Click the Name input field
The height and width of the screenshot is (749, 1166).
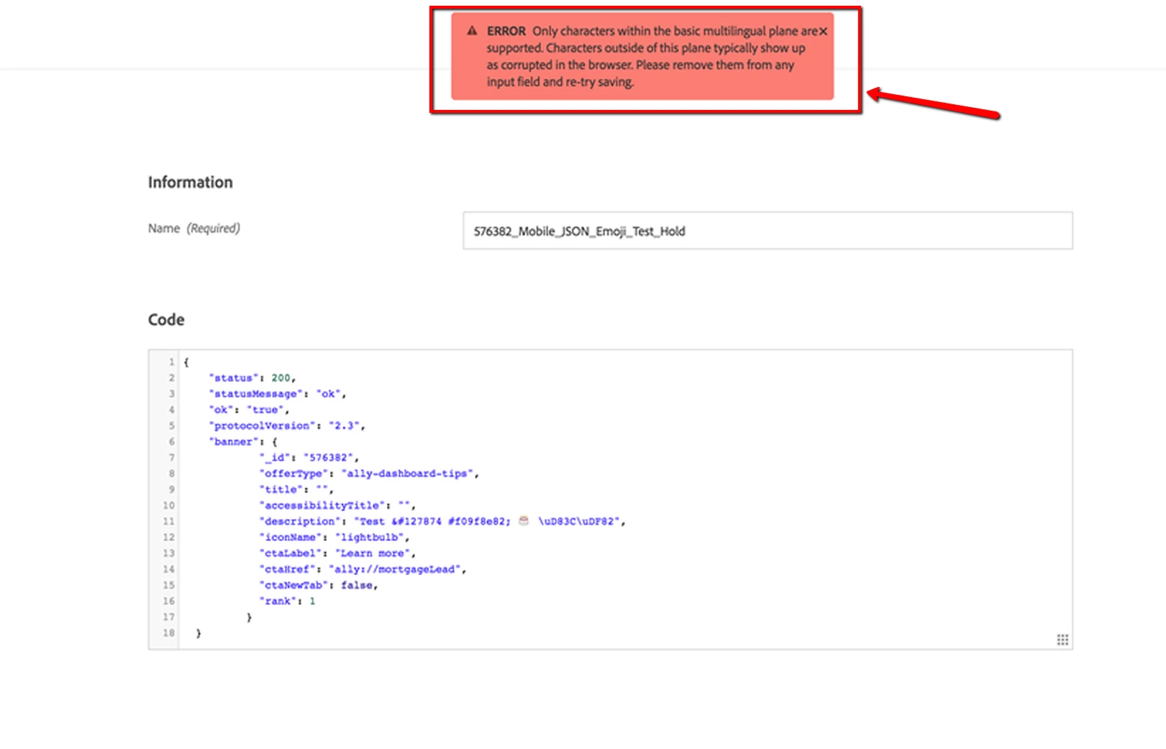click(768, 231)
